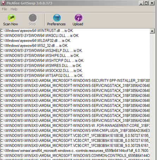Viewport: 157px width, 160px height.
Task: Select the WTSAPI32.DLL is OK line
Action: coord(42,75)
